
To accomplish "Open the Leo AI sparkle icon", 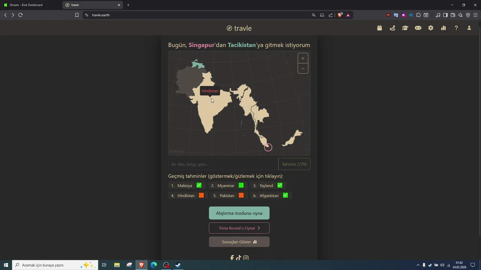I will point(460,15).
